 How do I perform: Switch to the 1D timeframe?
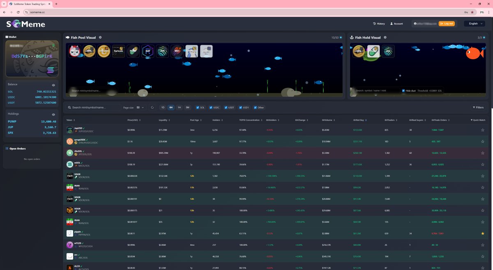(x=163, y=107)
